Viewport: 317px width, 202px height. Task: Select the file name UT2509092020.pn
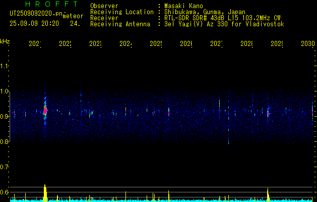click(x=36, y=14)
